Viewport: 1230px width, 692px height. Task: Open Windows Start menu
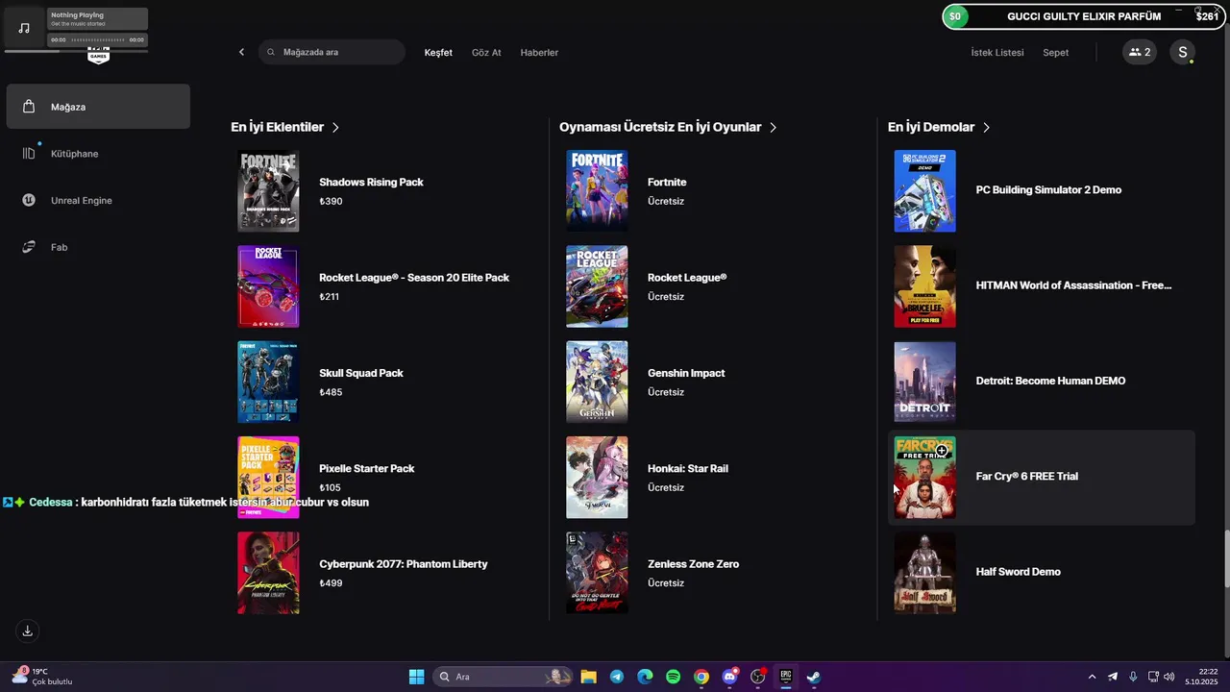pos(417,677)
